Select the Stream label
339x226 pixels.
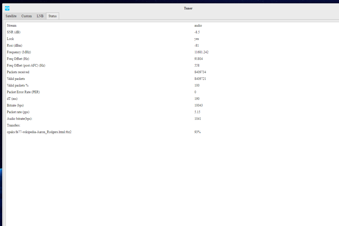[12, 26]
